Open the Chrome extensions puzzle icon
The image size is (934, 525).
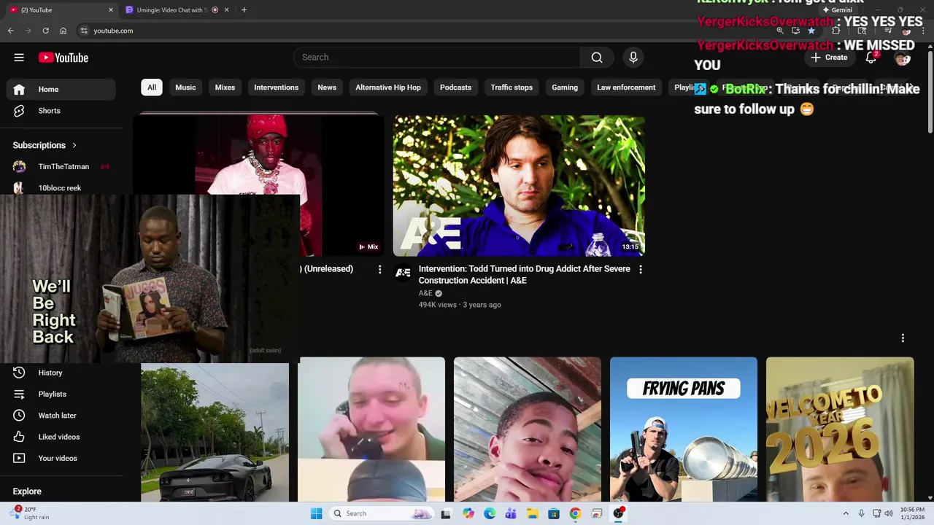click(x=836, y=31)
